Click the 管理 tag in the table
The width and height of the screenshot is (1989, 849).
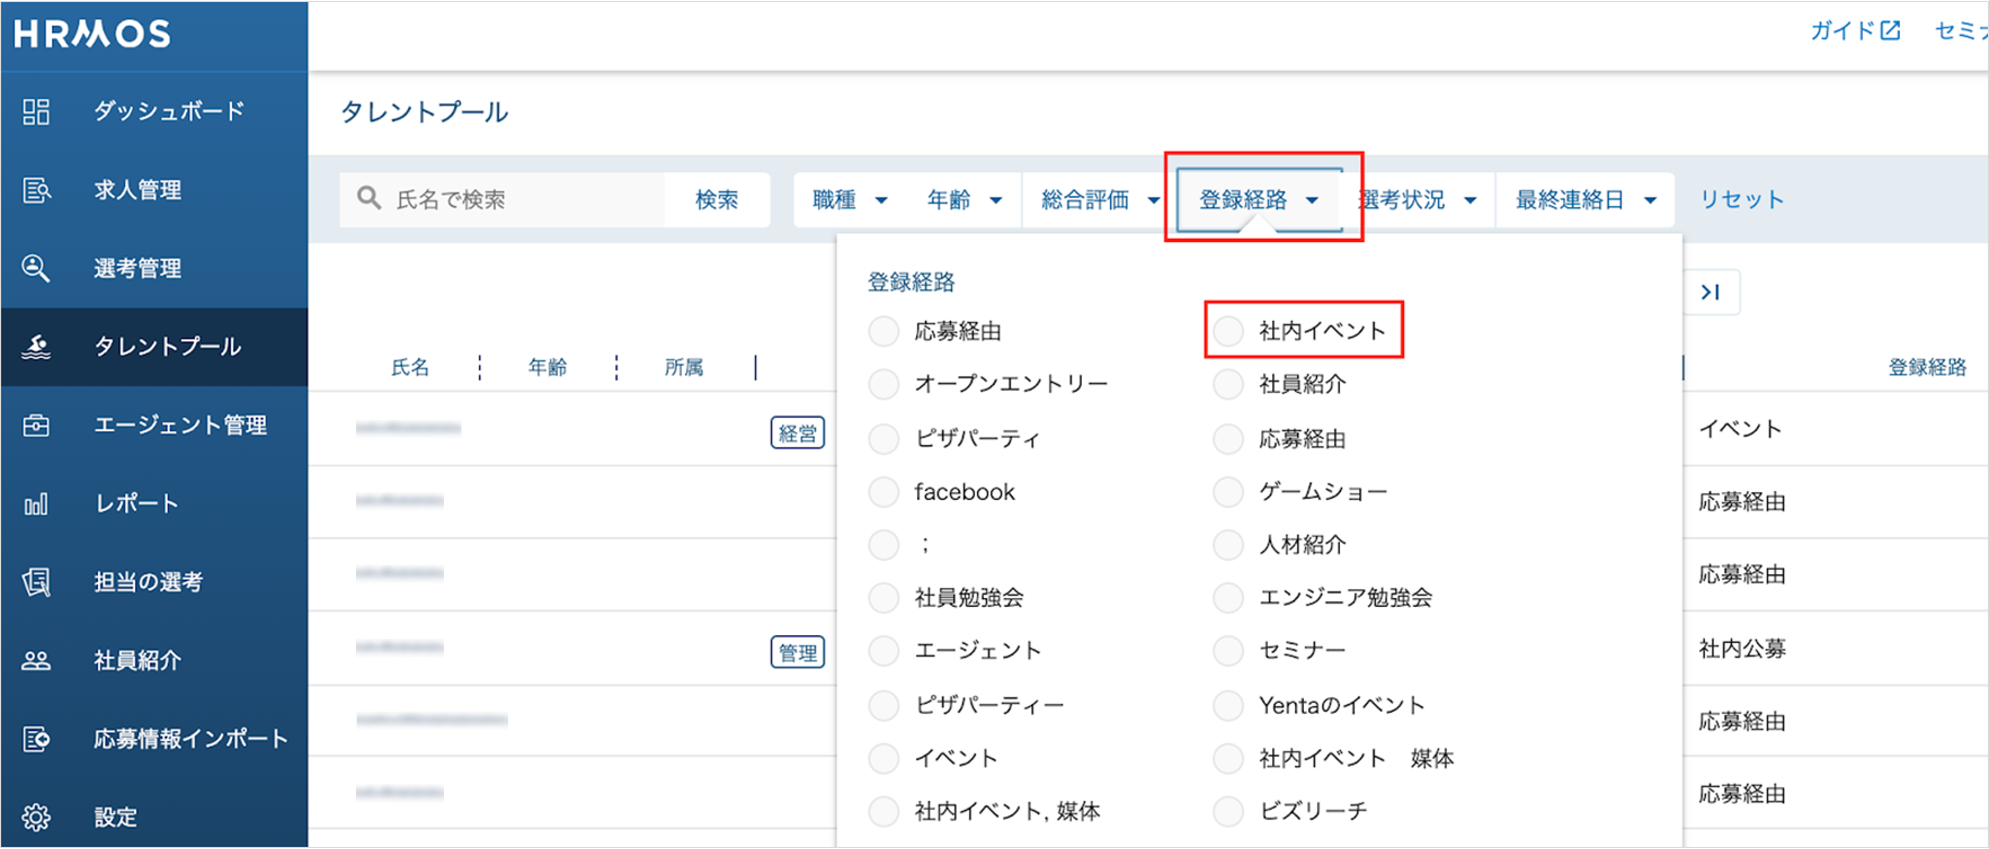coord(797,653)
